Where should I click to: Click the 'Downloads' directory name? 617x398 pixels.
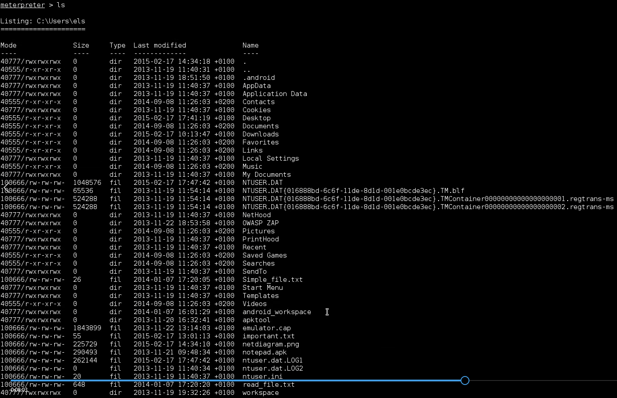click(x=261, y=134)
